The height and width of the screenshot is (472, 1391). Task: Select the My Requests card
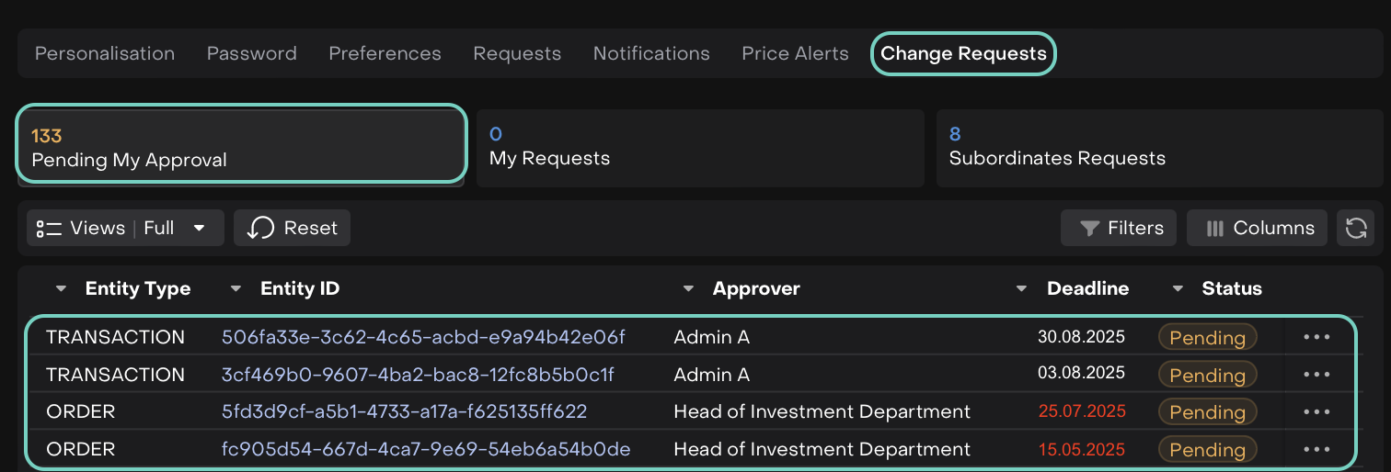[x=699, y=148]
